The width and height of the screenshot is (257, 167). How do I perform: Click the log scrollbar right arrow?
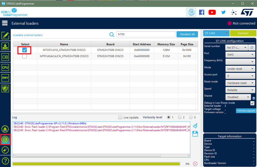[x=189, y=155]
